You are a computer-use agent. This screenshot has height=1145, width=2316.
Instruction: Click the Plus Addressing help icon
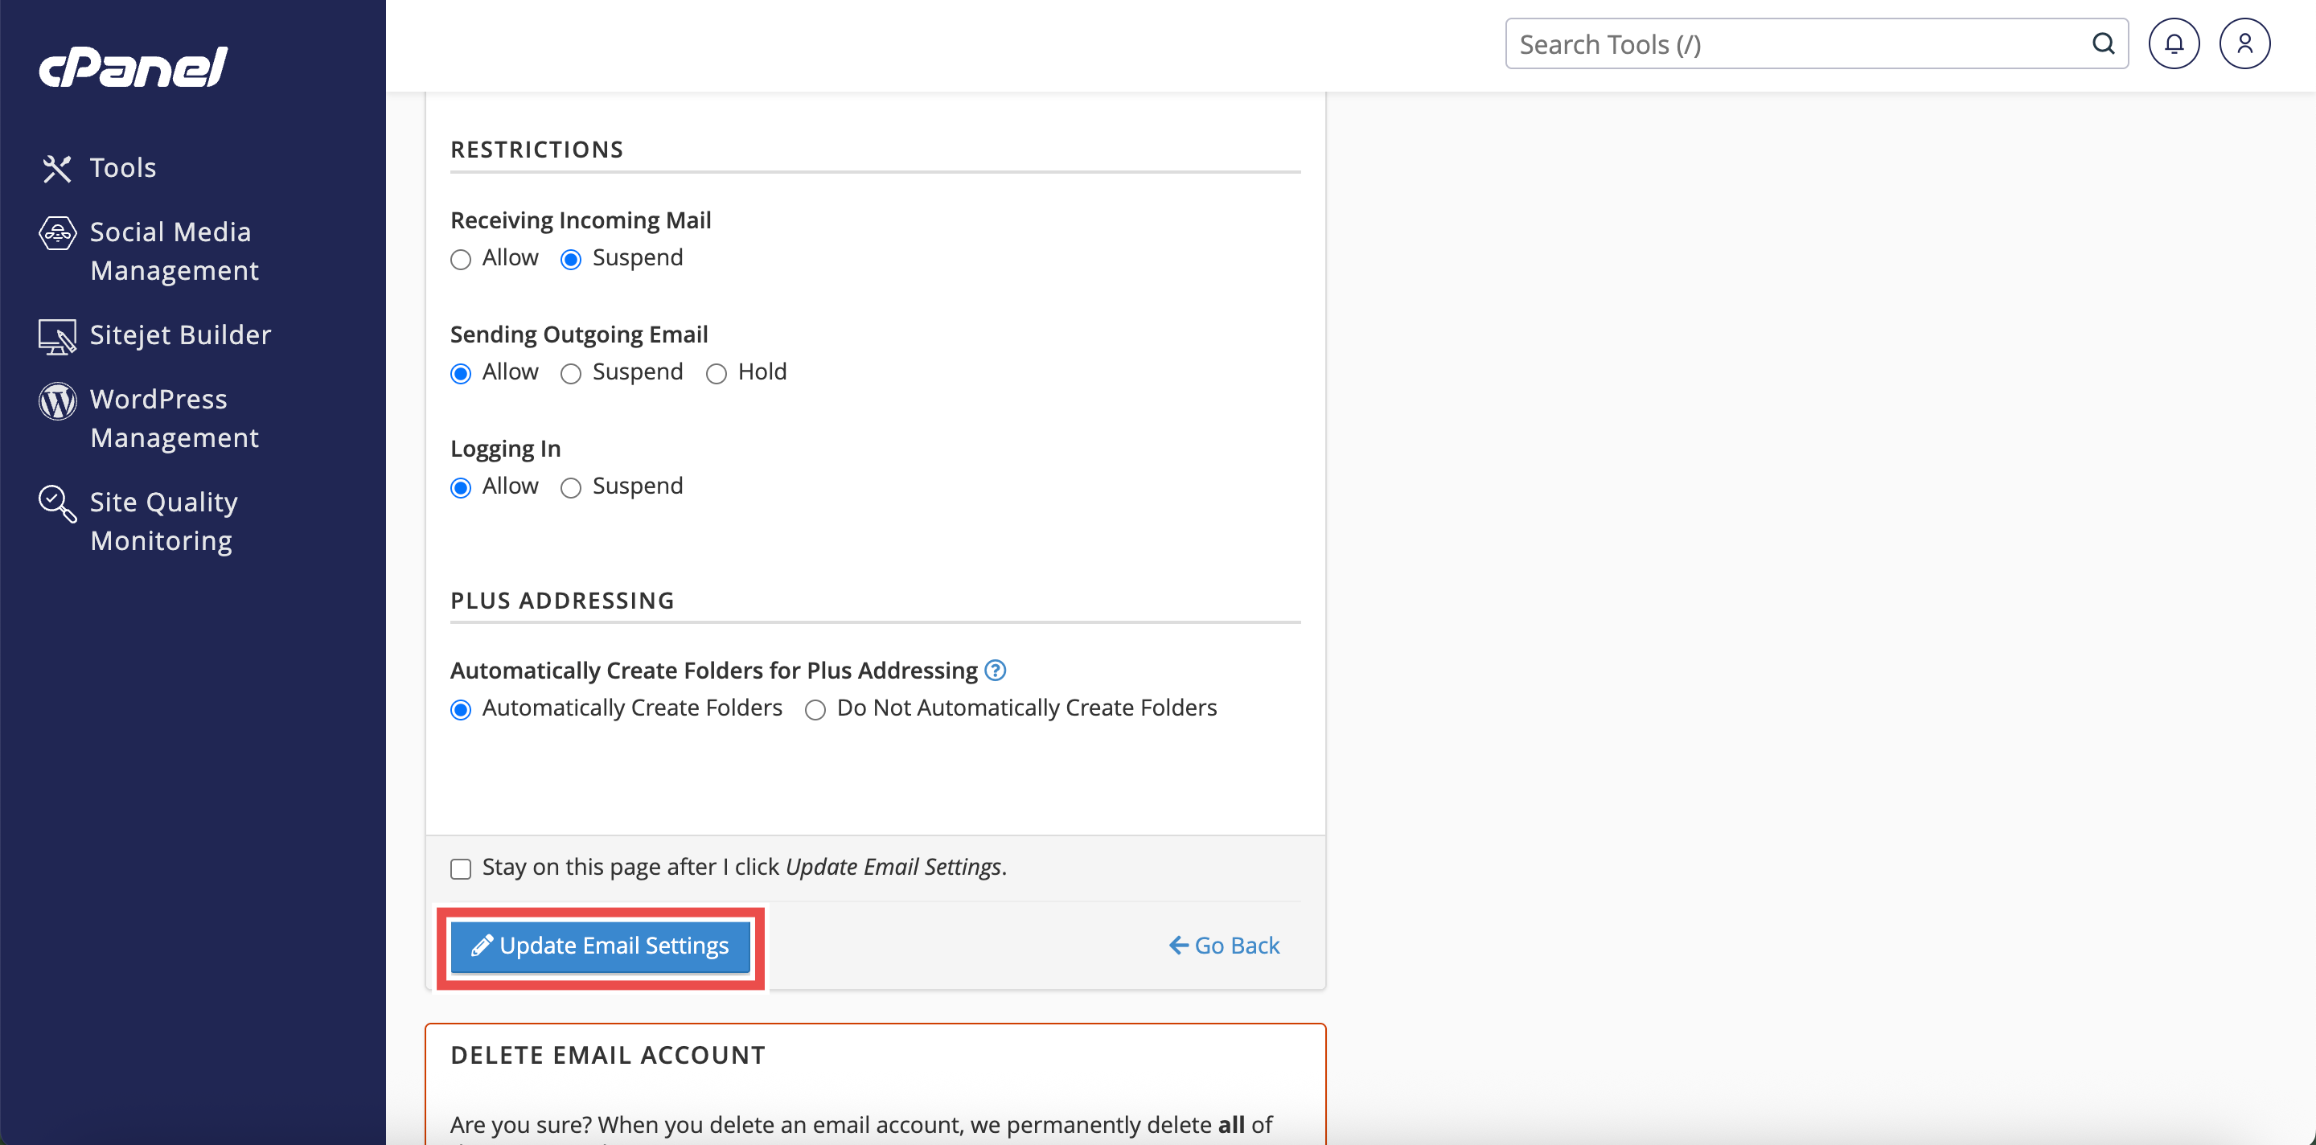click(995, 671)
